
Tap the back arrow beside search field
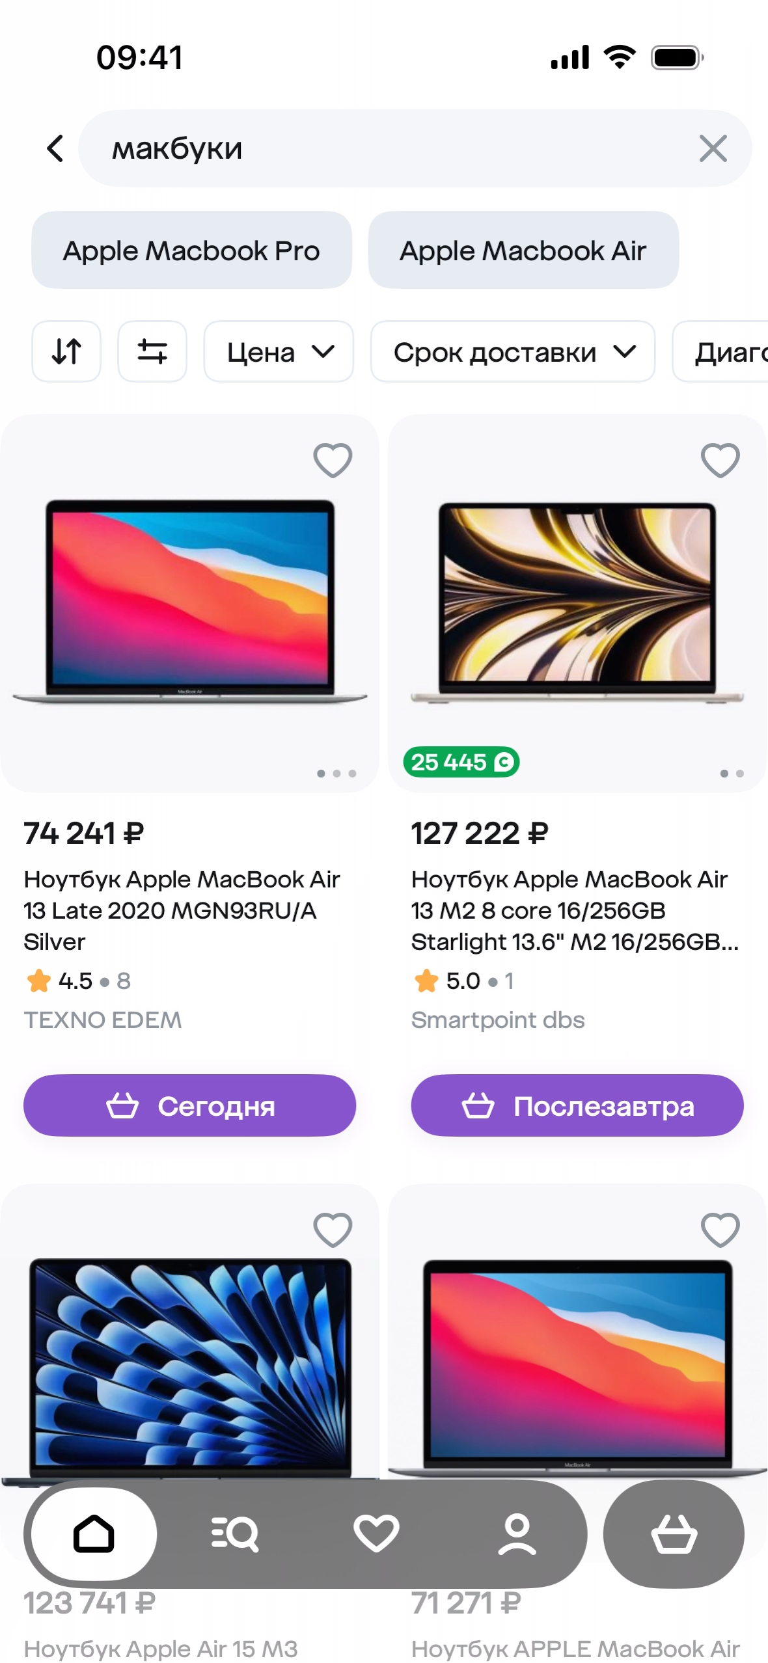click(x=56, y=148)
